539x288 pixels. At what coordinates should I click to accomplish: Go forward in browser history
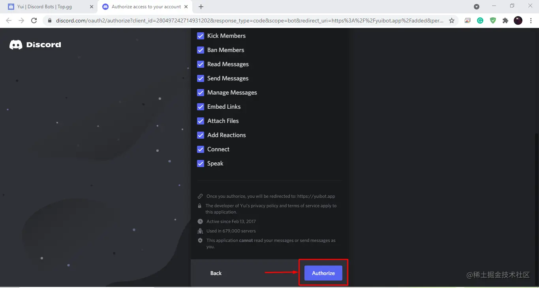(21, 20)
